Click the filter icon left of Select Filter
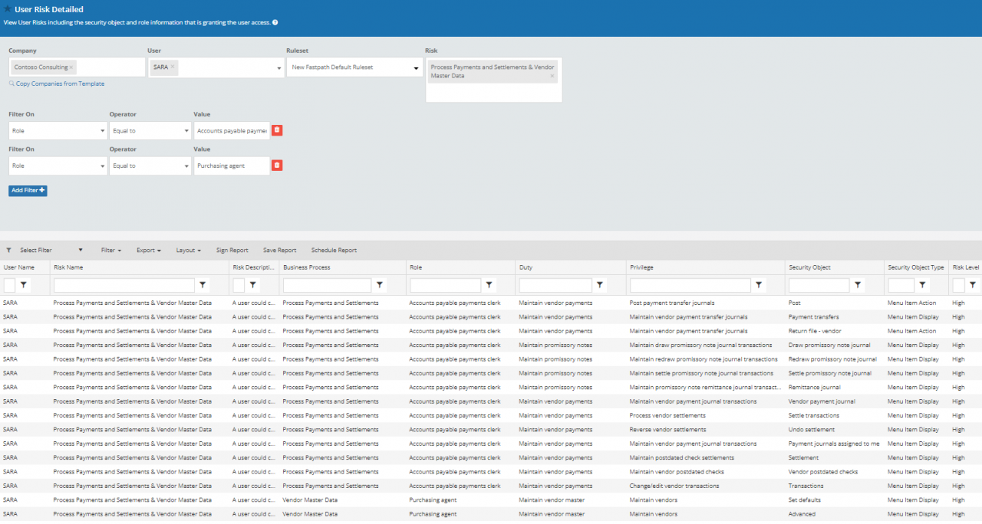 coord(7,250)
